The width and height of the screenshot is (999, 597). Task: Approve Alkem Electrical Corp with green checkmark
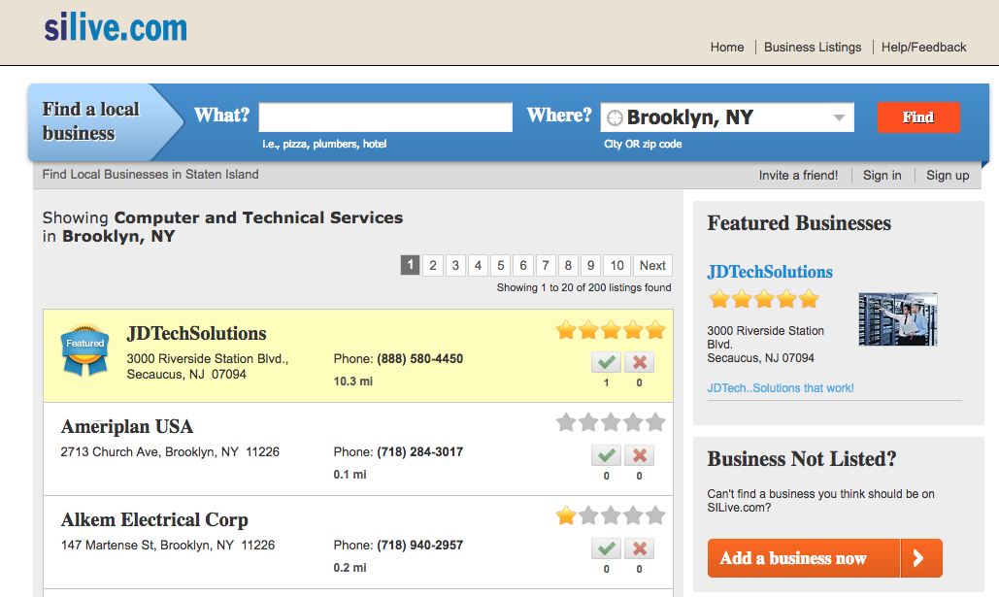point(606,548)
